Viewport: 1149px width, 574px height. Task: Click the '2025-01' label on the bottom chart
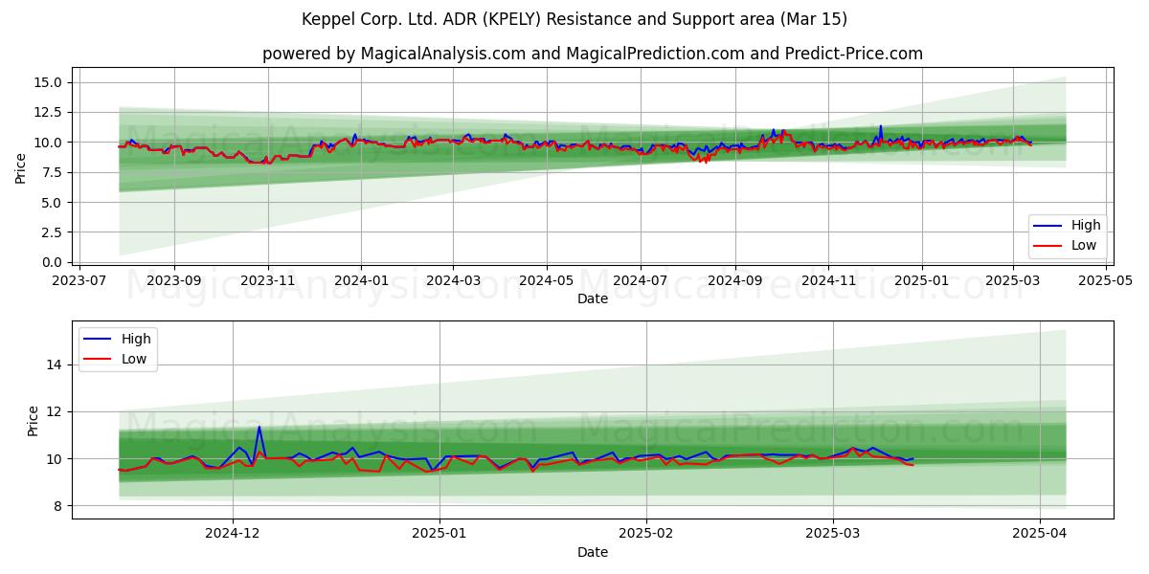(x=440, y=536)
